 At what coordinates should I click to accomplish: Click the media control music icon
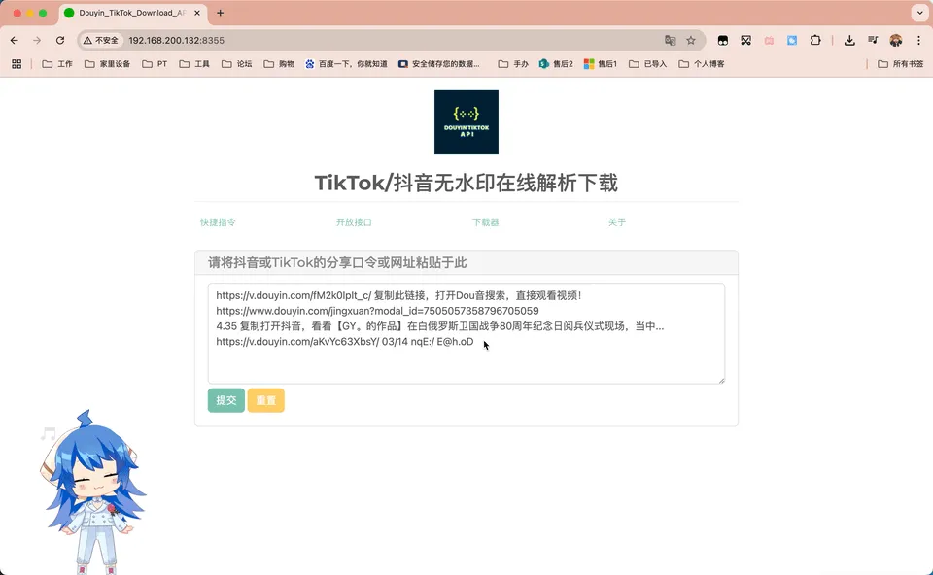(x=873, y=41)
